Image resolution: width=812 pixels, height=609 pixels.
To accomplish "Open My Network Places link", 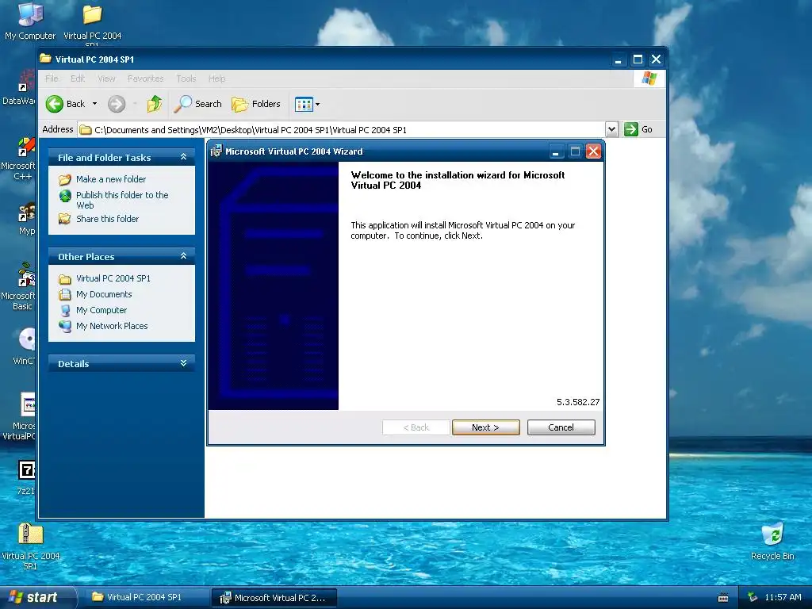I will click(x=112, y=326).
